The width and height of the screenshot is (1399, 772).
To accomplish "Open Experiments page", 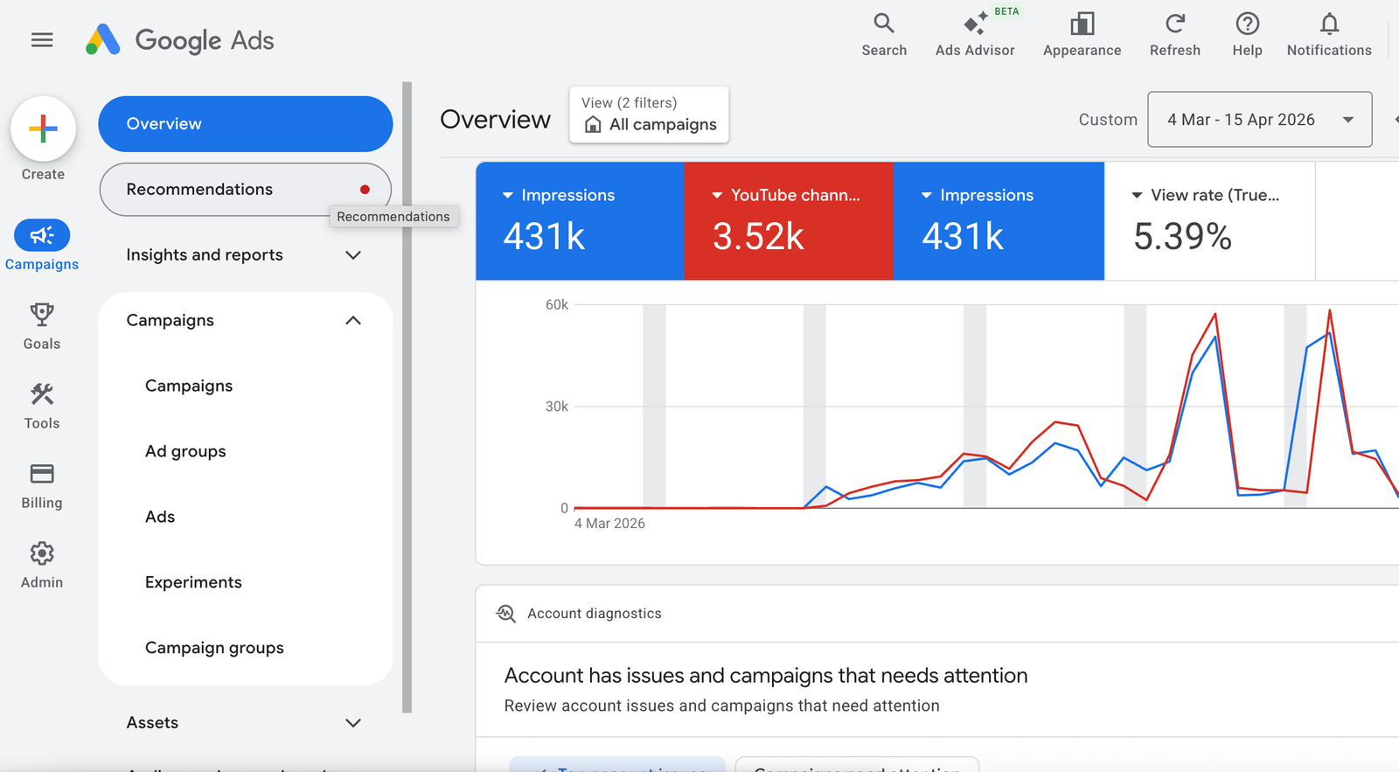I will coord(193,583).
